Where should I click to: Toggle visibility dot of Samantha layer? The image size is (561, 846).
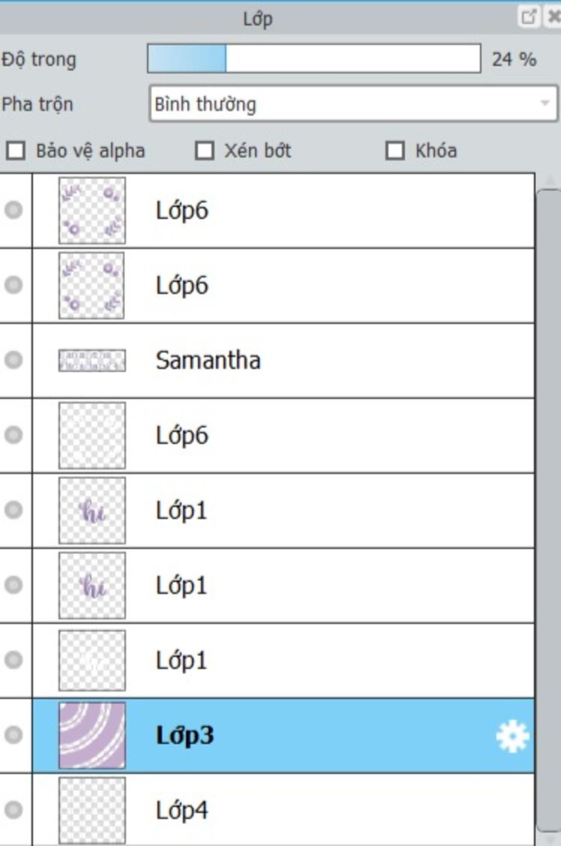[14, 360]
